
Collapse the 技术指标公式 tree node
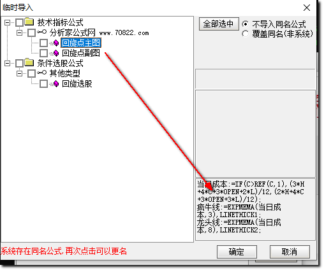click(7, 22)
